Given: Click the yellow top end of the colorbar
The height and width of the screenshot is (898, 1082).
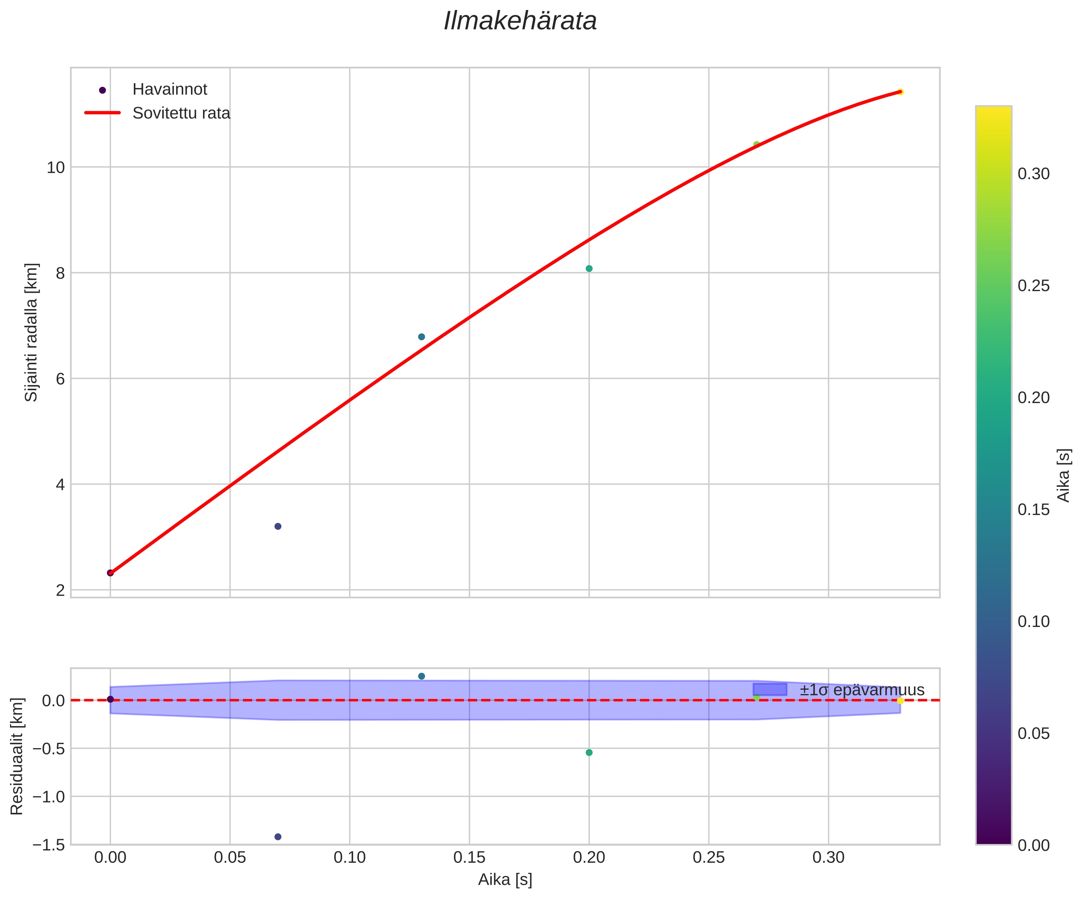Looking at the screenshot, I should tap(993, 111).
